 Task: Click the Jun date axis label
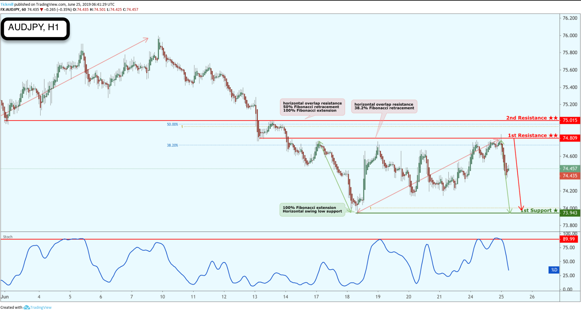click(5, 297)
